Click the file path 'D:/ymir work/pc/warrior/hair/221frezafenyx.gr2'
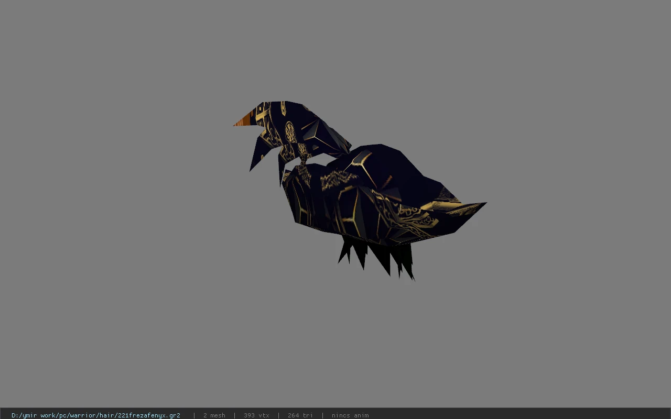 (x=96, y=415)
